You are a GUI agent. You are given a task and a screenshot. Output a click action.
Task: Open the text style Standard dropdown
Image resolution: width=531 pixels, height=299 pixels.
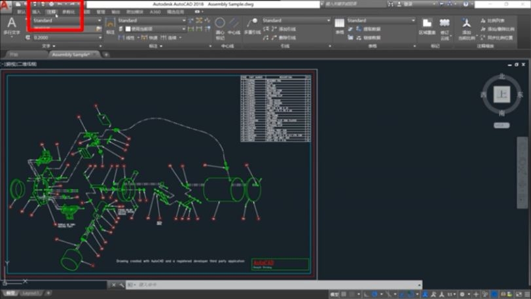67,20
